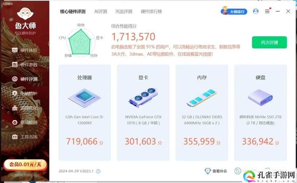The width and height of the screenshot is (297, 183).
Task: Click the memory stick illustration
Action: pos(202,98)
